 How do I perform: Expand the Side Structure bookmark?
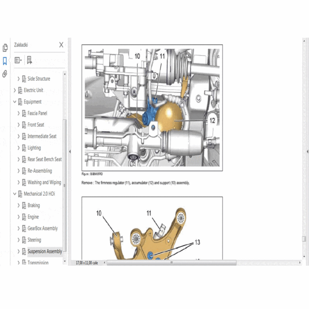pyautogui.click(x=19, y=79)
